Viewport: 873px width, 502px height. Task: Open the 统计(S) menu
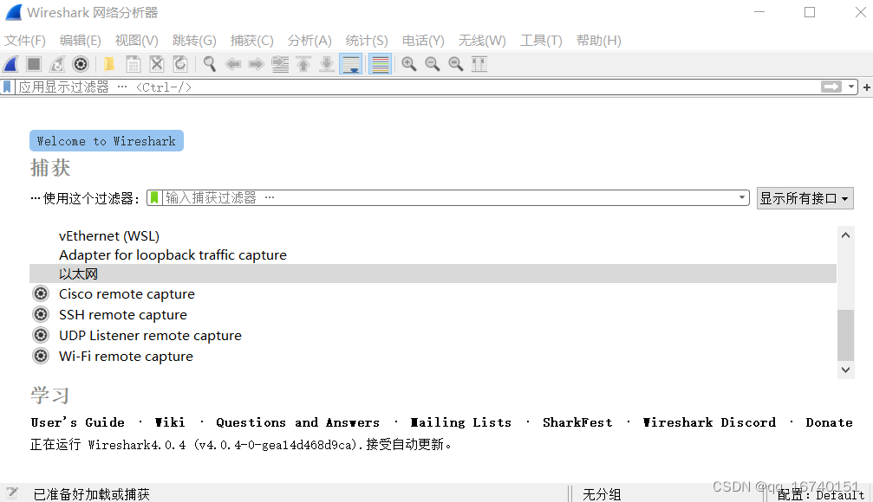point(367,41)
